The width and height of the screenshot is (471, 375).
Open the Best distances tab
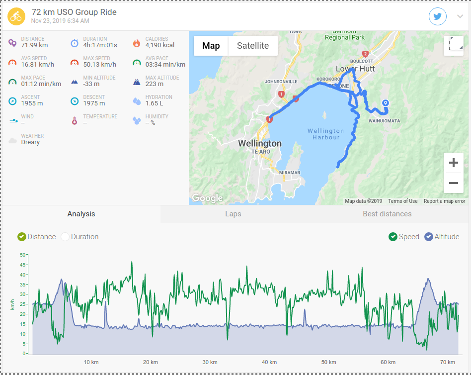tap(387, 214)
